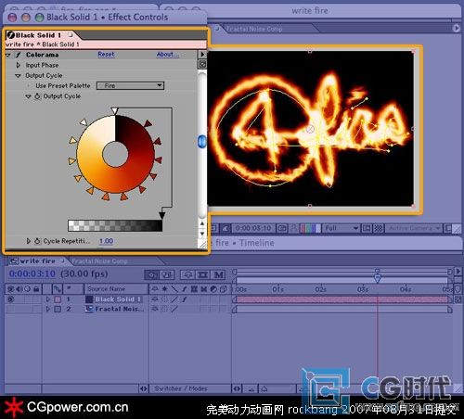Click the black opacity marker above the alpha bar
464x419 pixels.
click(161, 215)
